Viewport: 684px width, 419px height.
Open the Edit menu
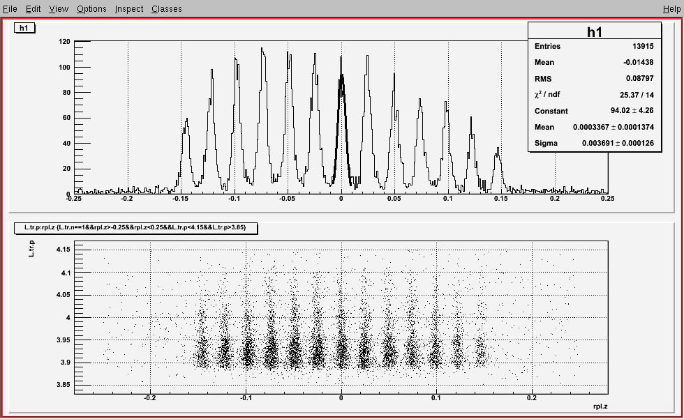[x=34, y=8]
